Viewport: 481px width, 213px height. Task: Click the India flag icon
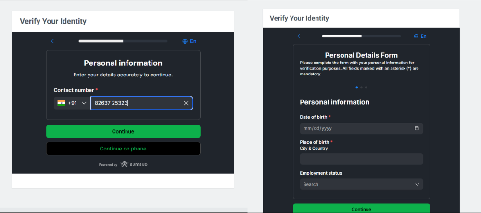click(61, 103)
